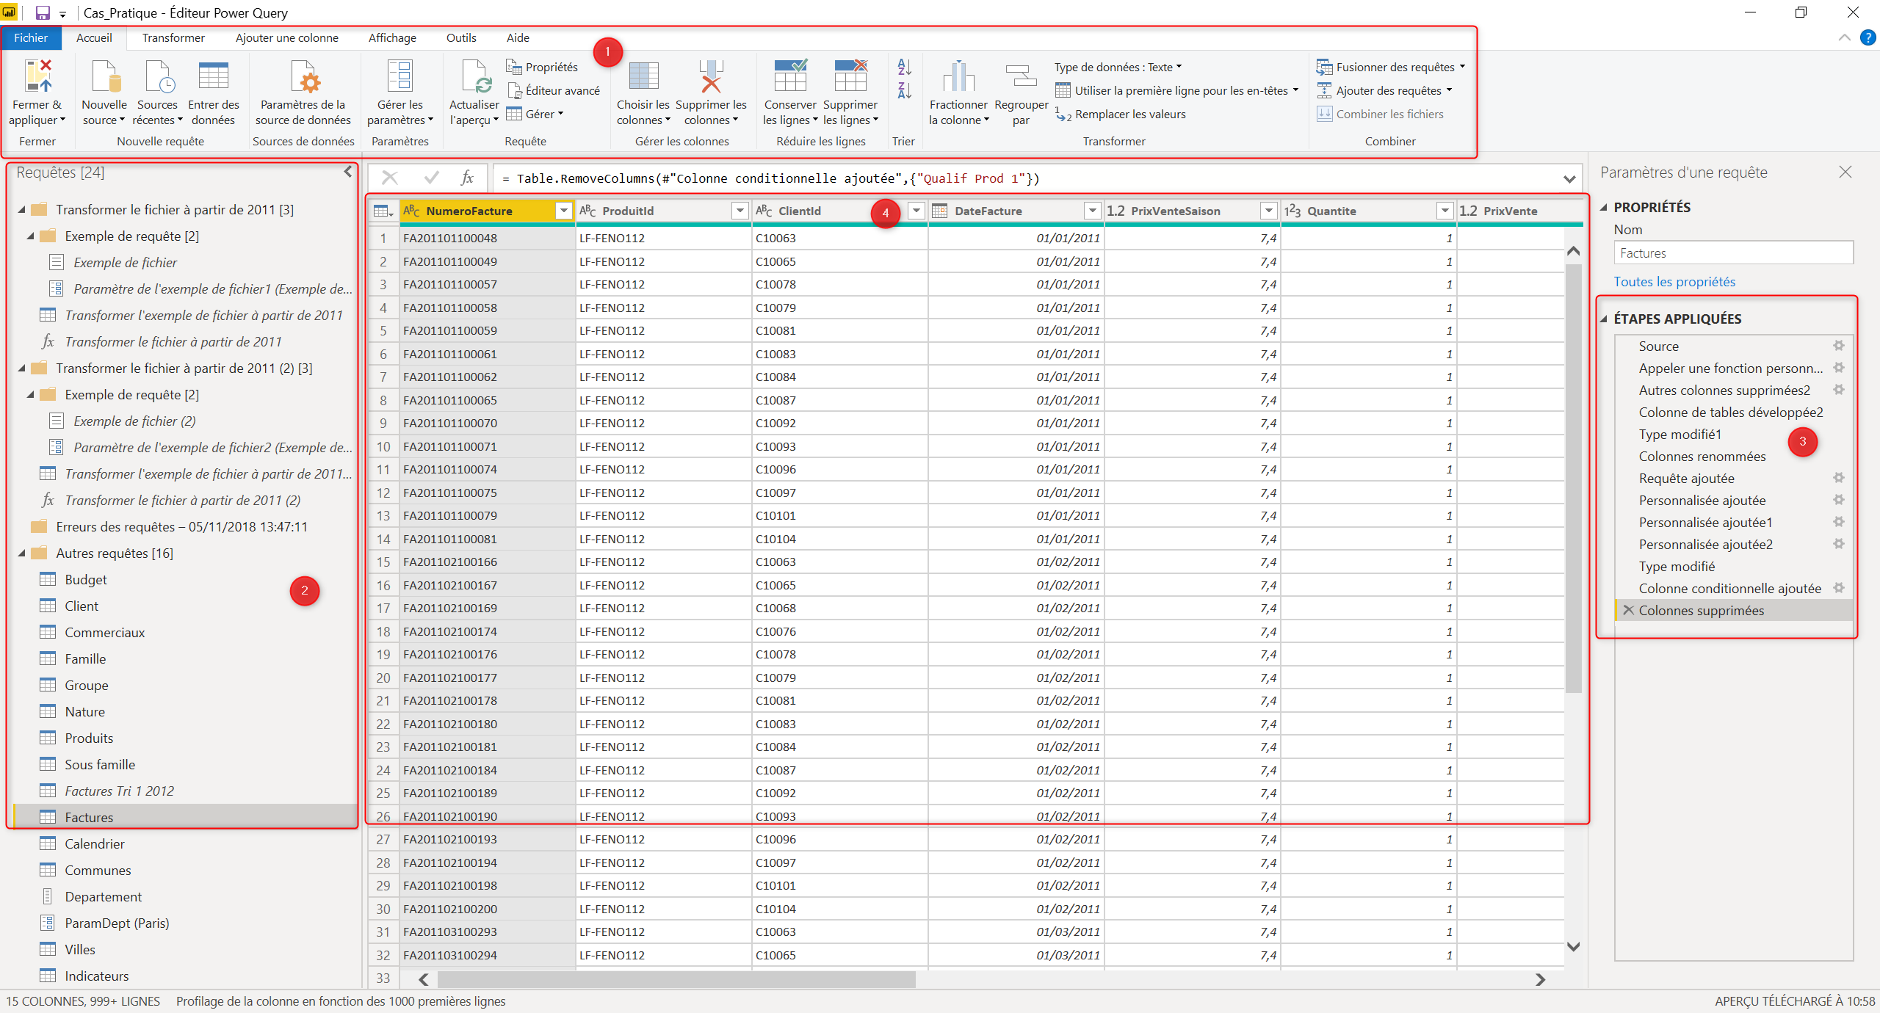Open the Fichier menu
Screen dimensions: 1880x1013
pyautogui.click(x=31, y=37)
